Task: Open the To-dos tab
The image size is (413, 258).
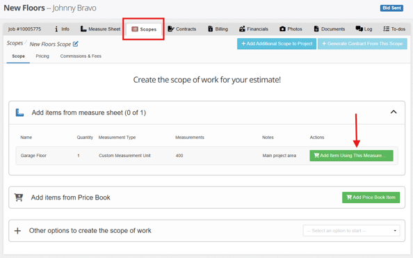Action: pos(394,29)
